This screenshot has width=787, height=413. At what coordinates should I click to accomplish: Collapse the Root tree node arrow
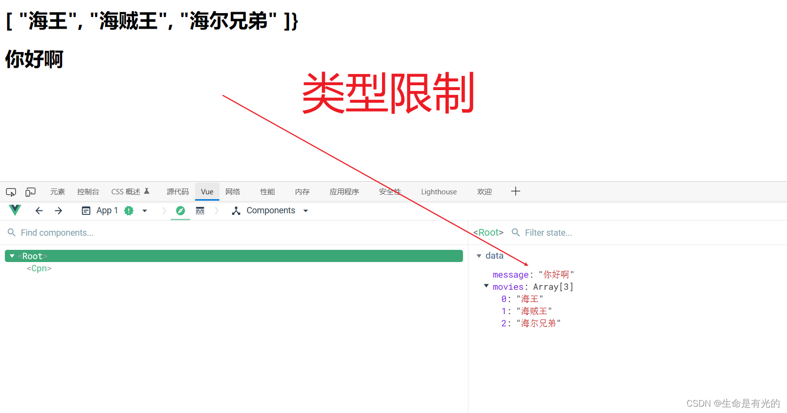[x=12, y=256]
